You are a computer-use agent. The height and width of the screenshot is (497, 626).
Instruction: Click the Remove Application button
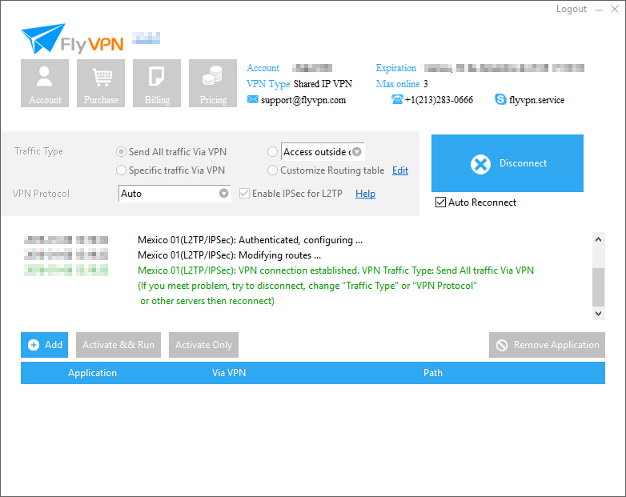click(x=547, y=345)
